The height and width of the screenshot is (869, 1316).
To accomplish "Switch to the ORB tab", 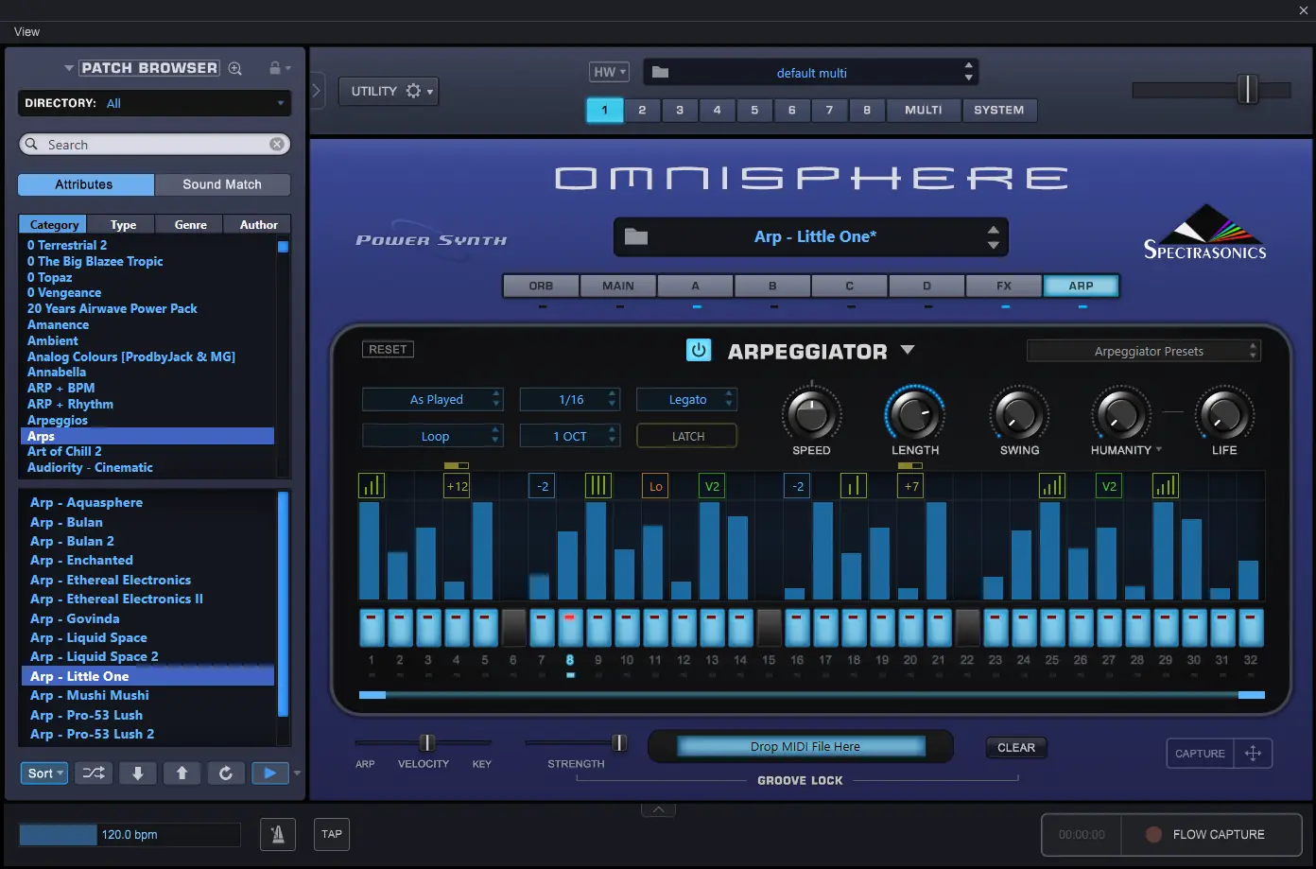I will click(541, 286).
